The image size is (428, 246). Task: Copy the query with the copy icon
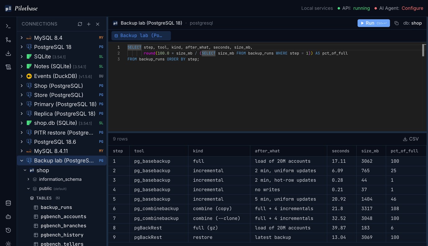coord(396,23)
